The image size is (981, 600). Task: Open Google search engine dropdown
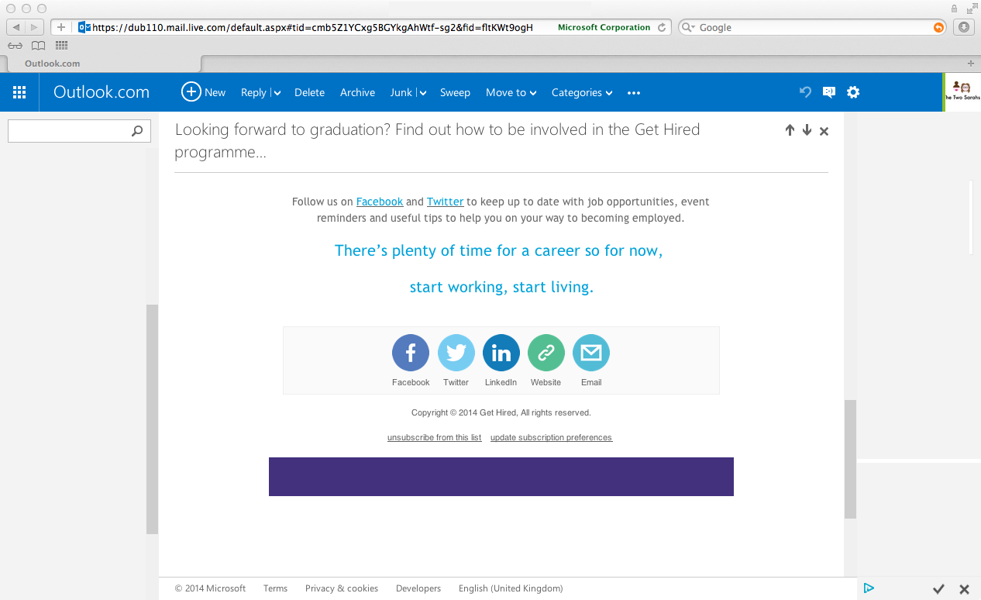(687, 27)
